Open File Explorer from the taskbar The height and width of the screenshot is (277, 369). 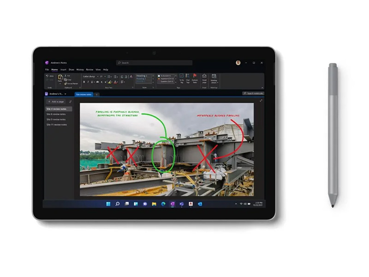click(154, 204)
